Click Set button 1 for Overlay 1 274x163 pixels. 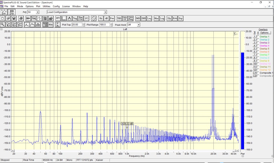pos(255,36)
